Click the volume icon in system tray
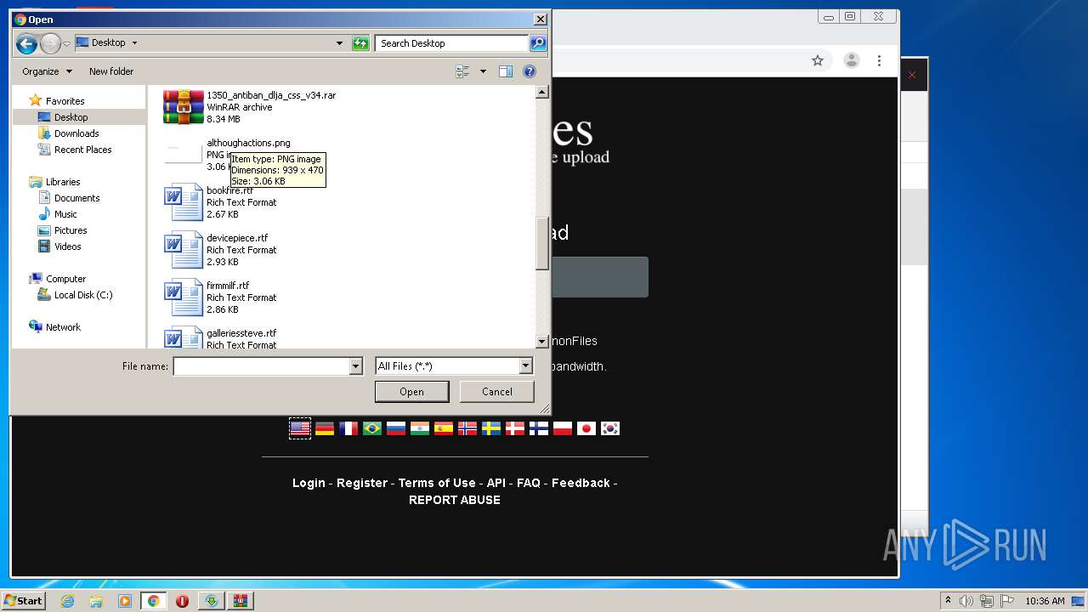The width and height of the screenshot is (1088, 612). (x=966, y=601)
